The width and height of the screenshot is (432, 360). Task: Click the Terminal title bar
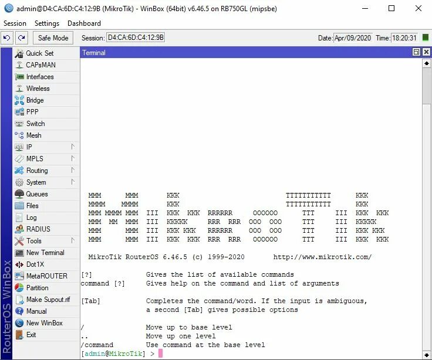245,52
